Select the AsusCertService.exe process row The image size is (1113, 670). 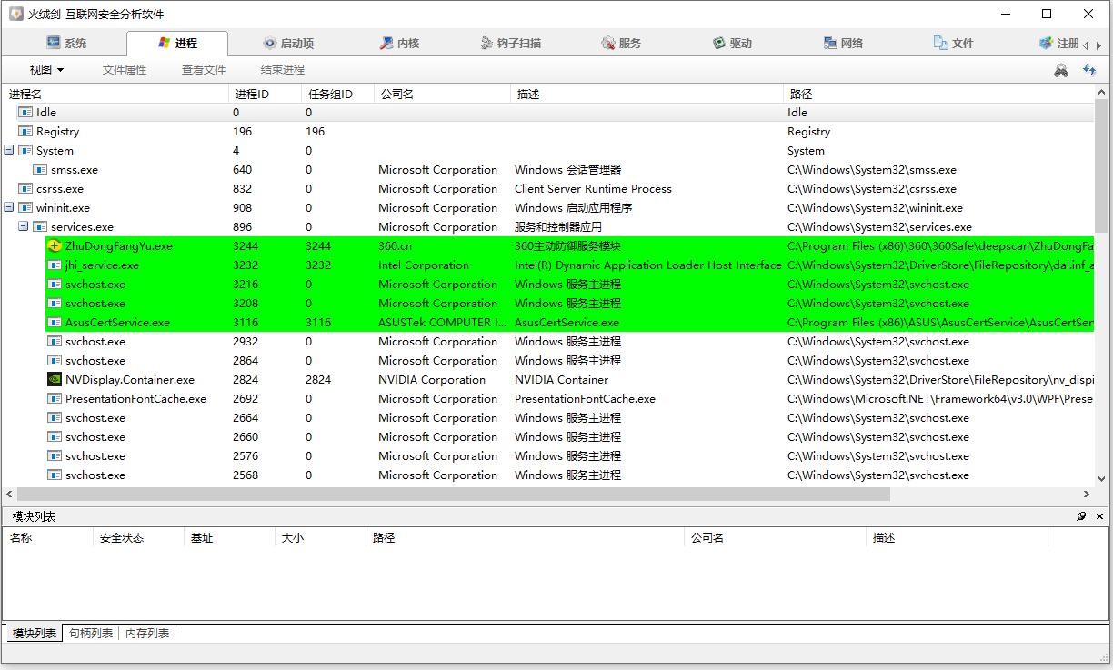117,323
